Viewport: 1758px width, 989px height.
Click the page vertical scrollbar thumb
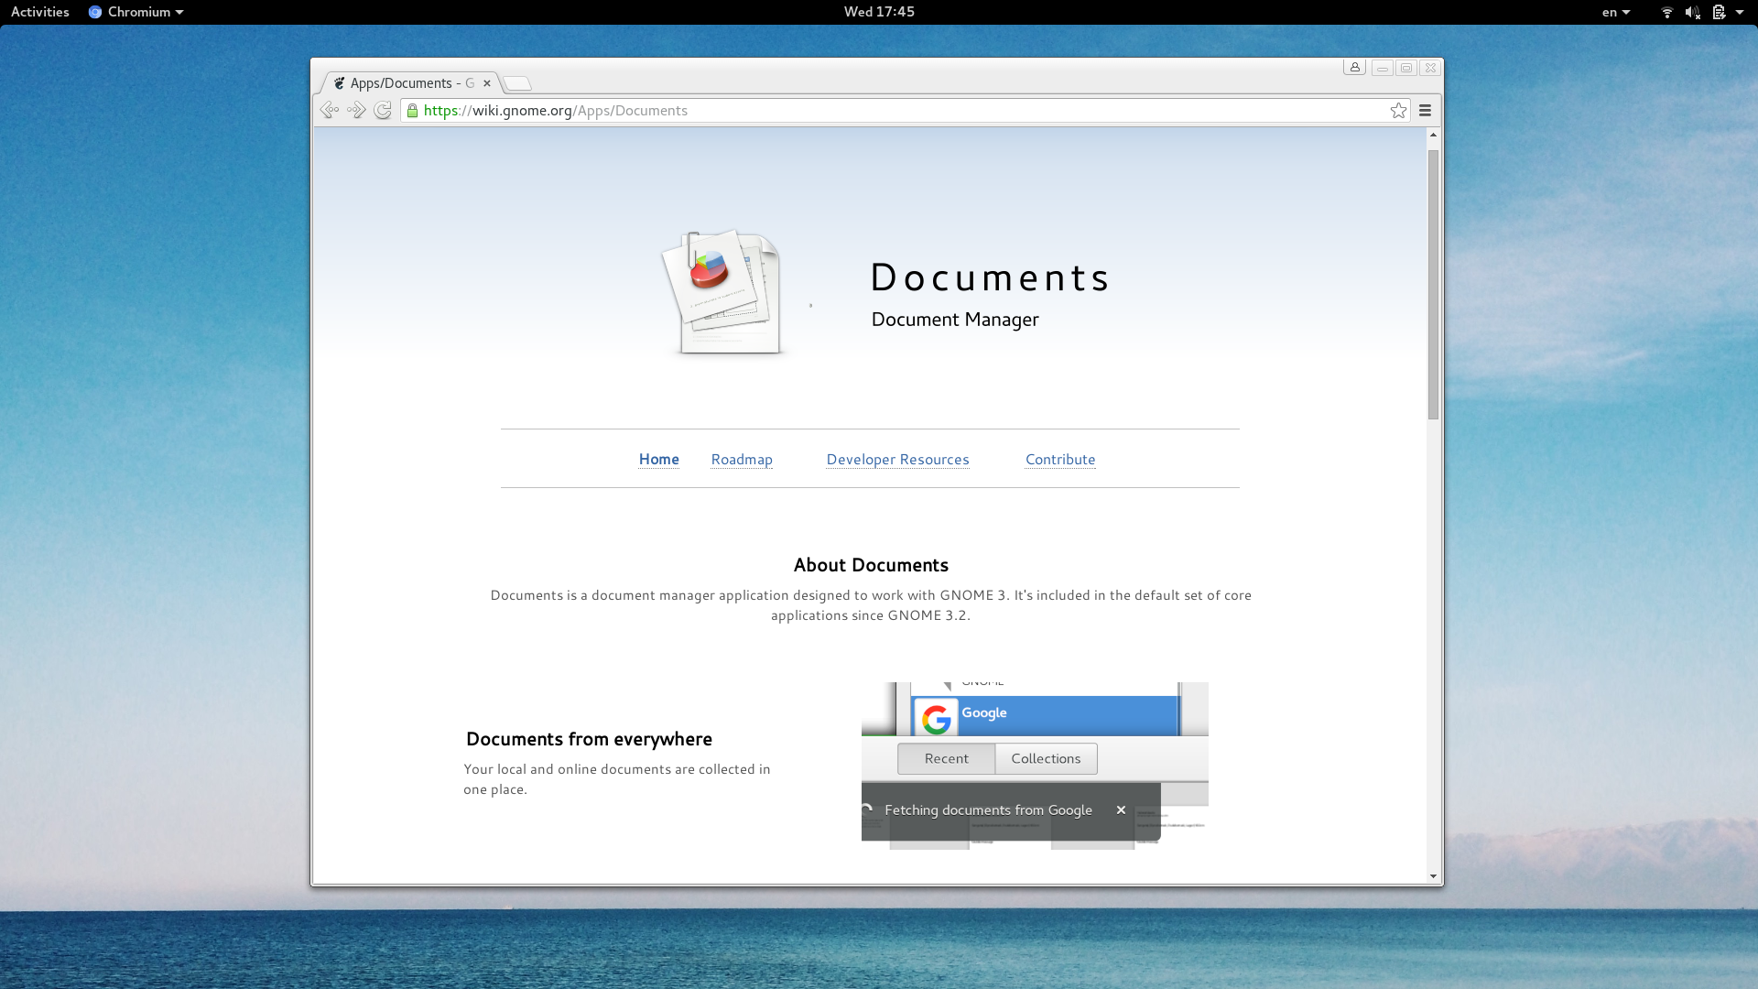(1433, 284)
